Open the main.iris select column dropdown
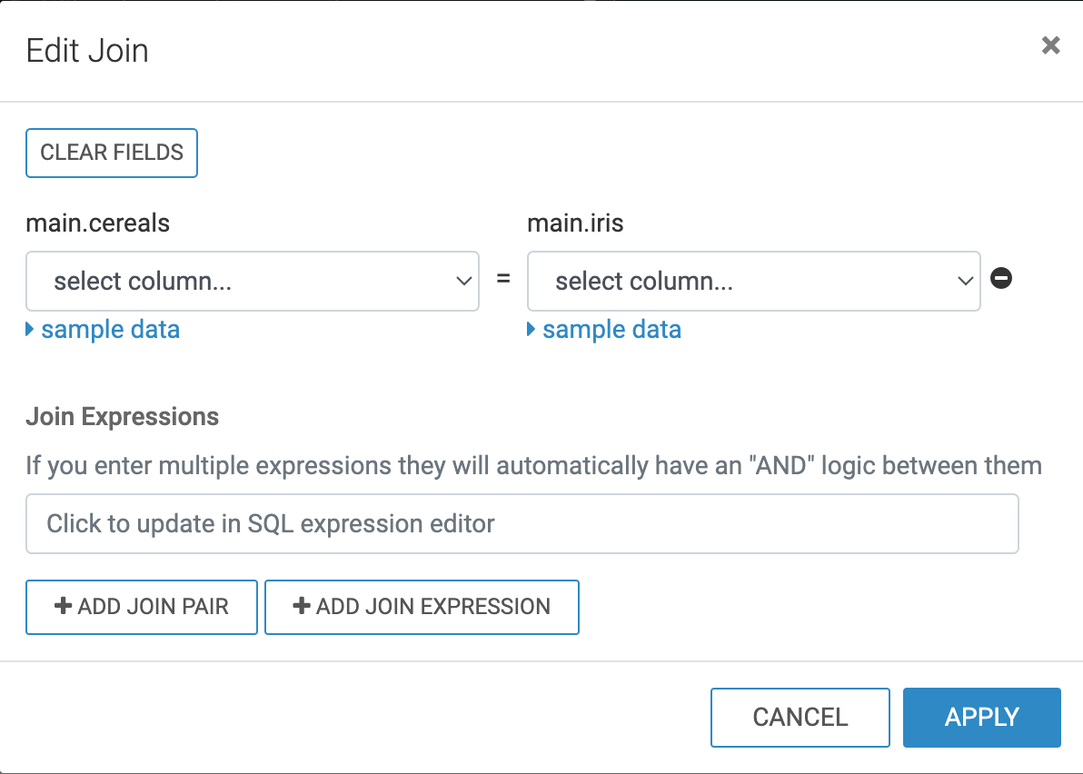The image size is (1083, 774). (x=753, y=282)
